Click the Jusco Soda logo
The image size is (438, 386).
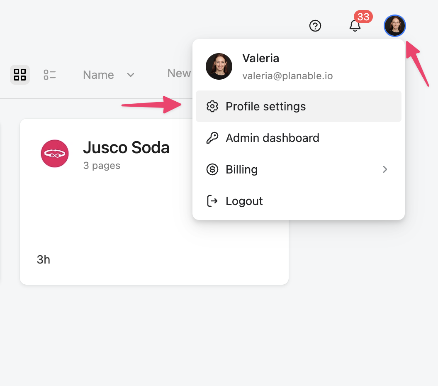(x=55, y=154)
